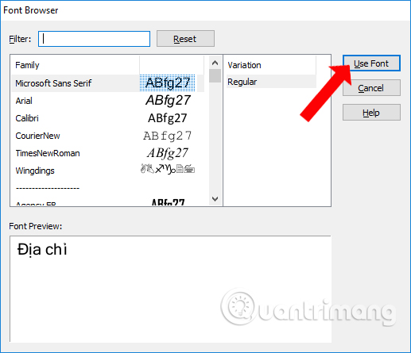Screen dimensions: 411x353
Task: Click the Calibri ABfg27 sample preview
Action: 168,118
